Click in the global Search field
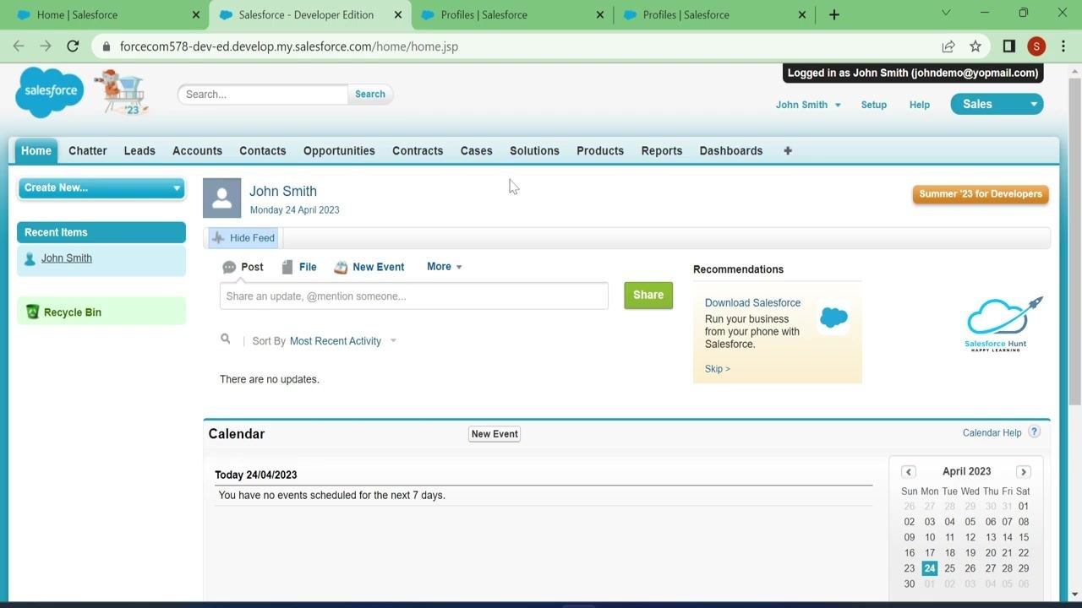 click(263, 95)
